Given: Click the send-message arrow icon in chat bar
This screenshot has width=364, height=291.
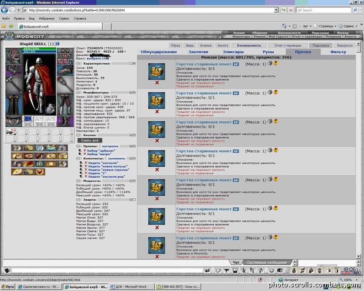Looking at the screenshot, I should click(207, 270).
